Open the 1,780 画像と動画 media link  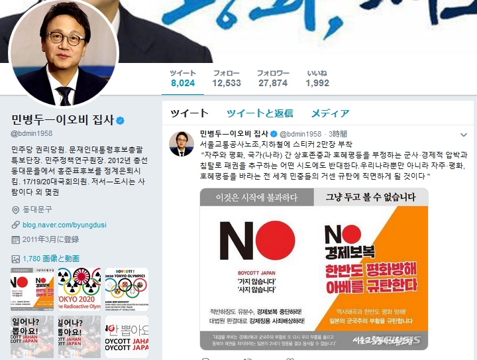(51, 259)
